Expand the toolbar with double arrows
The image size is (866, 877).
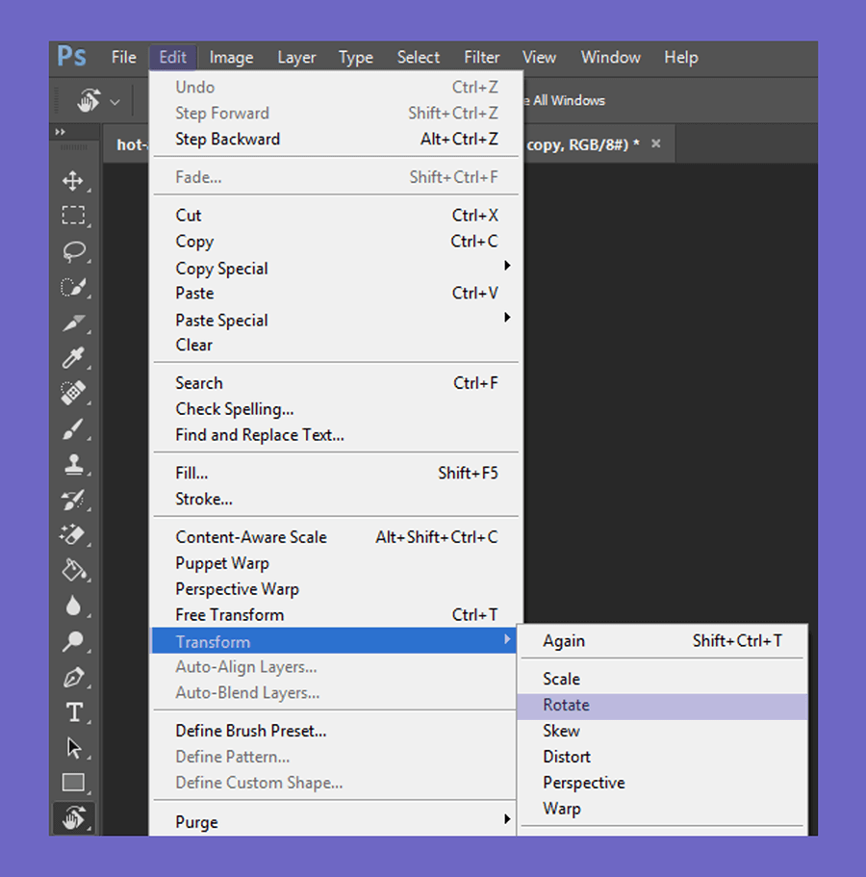coord(60,132)
